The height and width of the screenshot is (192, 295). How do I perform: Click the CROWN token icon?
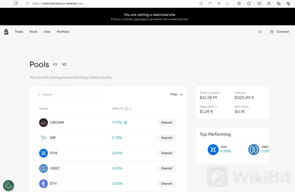[x=44, y=122]
